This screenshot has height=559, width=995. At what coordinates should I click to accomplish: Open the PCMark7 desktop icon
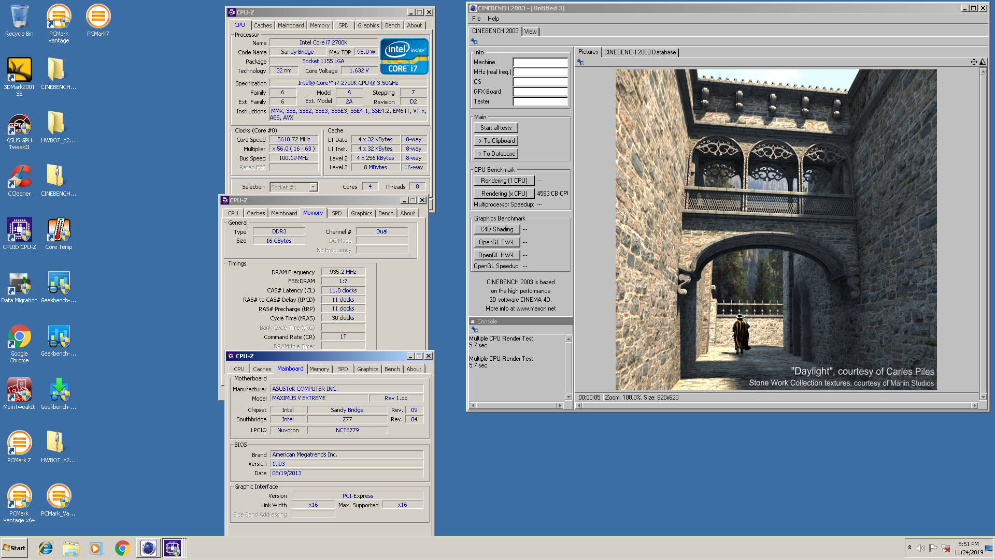[98, 21]
